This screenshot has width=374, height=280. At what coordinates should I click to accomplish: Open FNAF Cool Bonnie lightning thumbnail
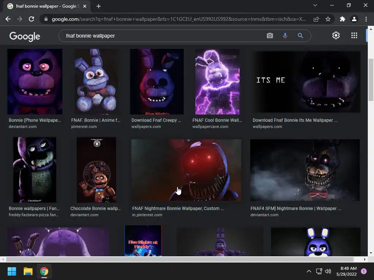pos(217,82)
